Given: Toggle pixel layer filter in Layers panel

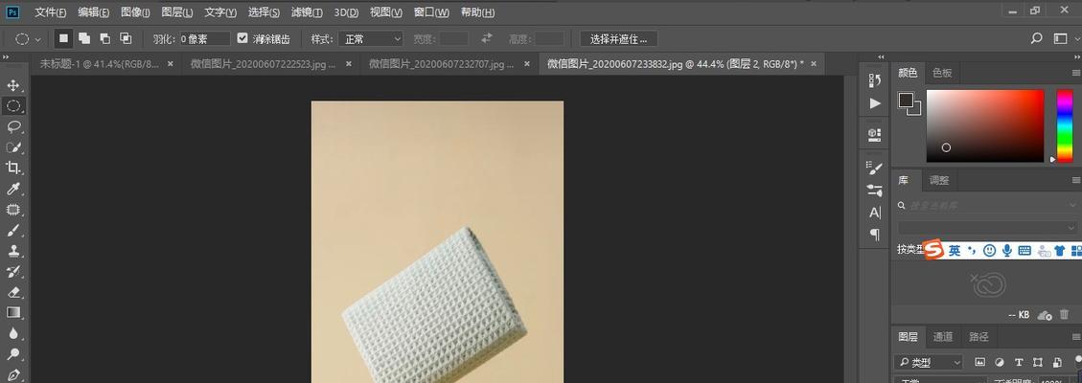Looking at the screenshot, I should tap(979, 362).
